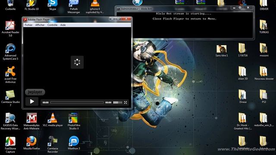
Task: Toggle fullscreen in jwplayer
Action: click(x=125, y=102)
